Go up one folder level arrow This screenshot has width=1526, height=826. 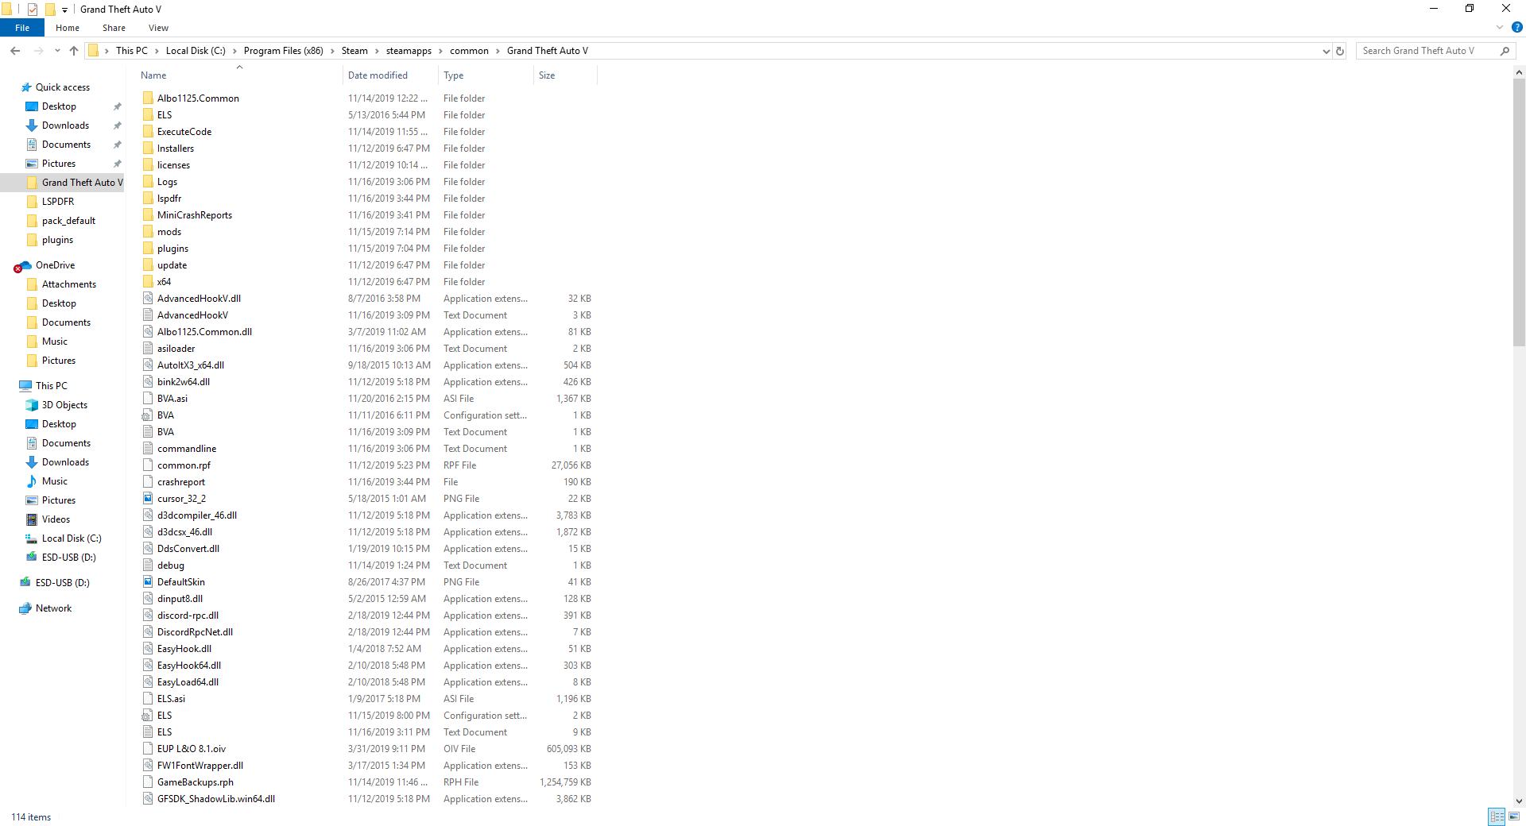(x=74, y=51)
